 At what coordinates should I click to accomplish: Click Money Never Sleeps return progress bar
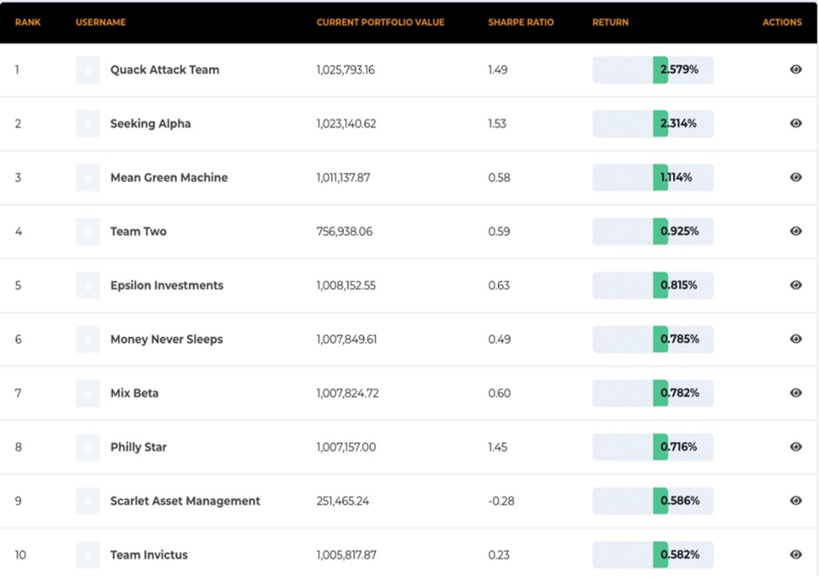[653, 339]
